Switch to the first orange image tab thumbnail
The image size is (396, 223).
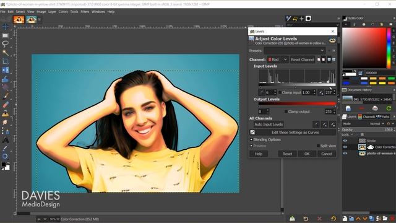(x=19, y=19)
